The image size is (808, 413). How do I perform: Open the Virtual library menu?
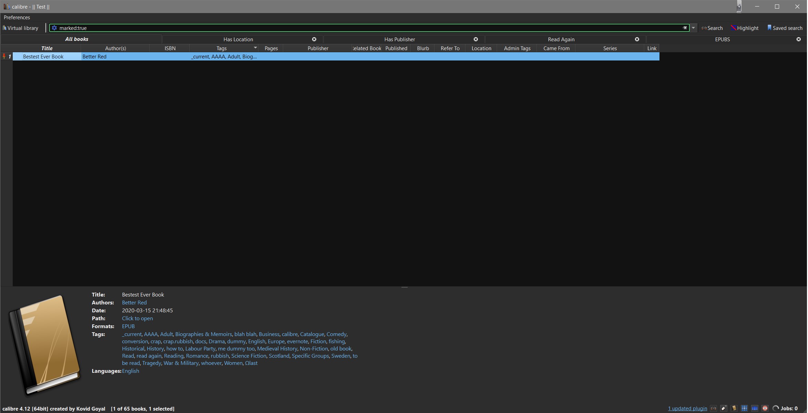(x=21, y=28)
